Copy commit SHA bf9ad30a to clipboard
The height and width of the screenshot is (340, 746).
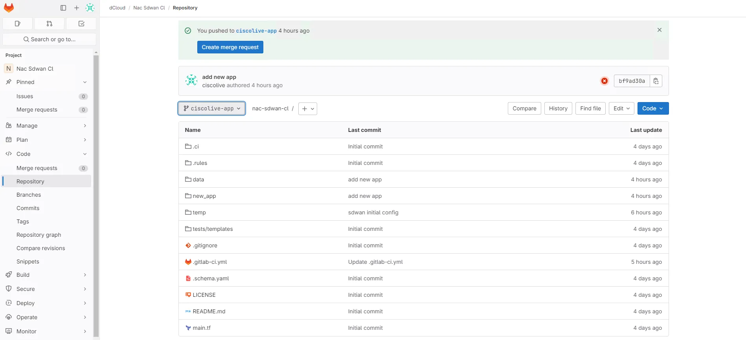656,81
